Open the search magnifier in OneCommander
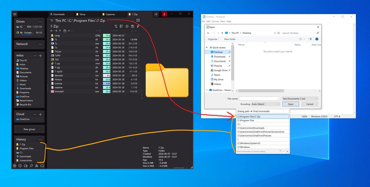The height and width of the screenshot is (187, 370). (x=31, y=166)
